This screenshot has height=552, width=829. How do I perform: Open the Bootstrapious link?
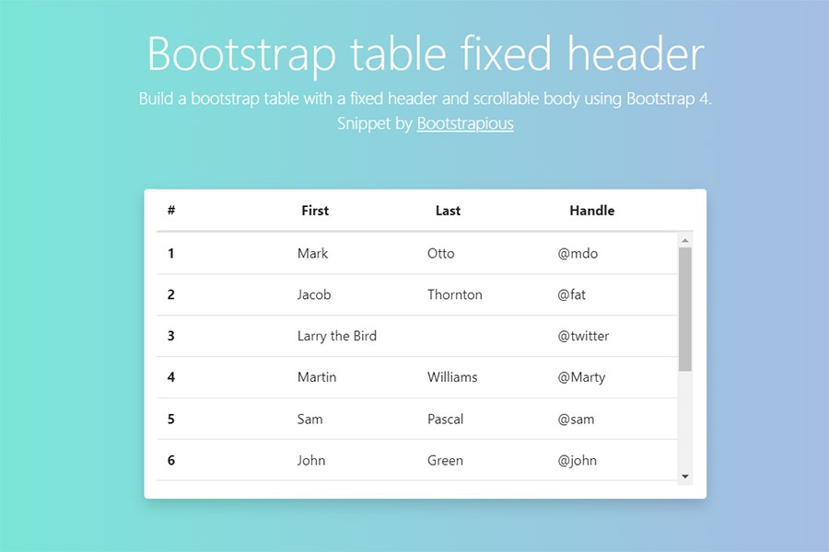coord(465,123)
